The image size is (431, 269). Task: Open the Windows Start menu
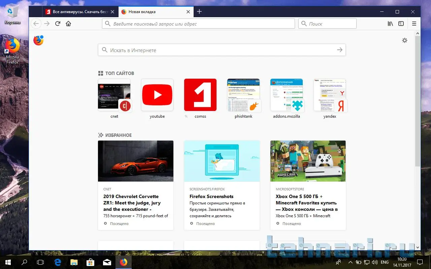coord(8,262)
